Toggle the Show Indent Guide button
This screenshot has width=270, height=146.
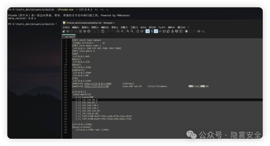(x=156, y=31)
